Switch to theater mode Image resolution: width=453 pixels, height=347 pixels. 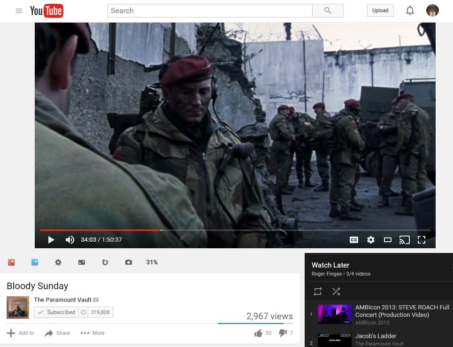tap(388, 240)
